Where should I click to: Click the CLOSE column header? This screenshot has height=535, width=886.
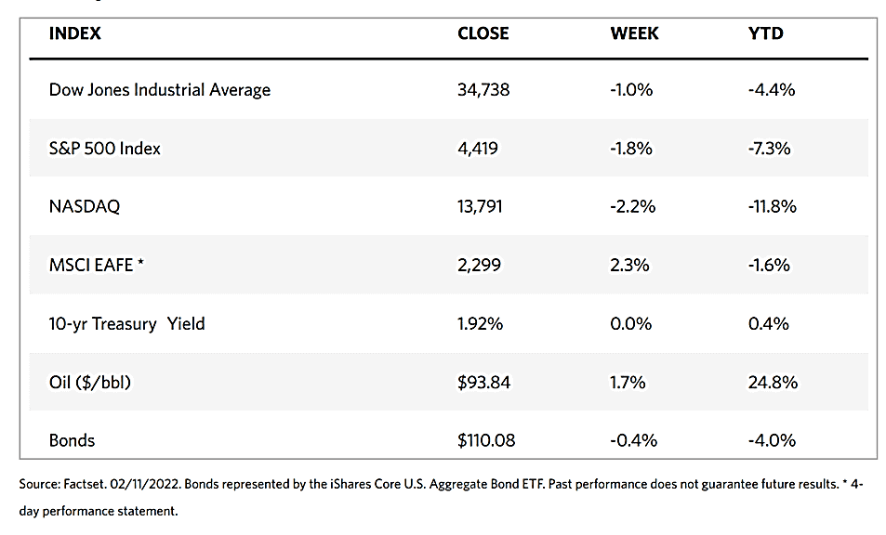point(483,33)
